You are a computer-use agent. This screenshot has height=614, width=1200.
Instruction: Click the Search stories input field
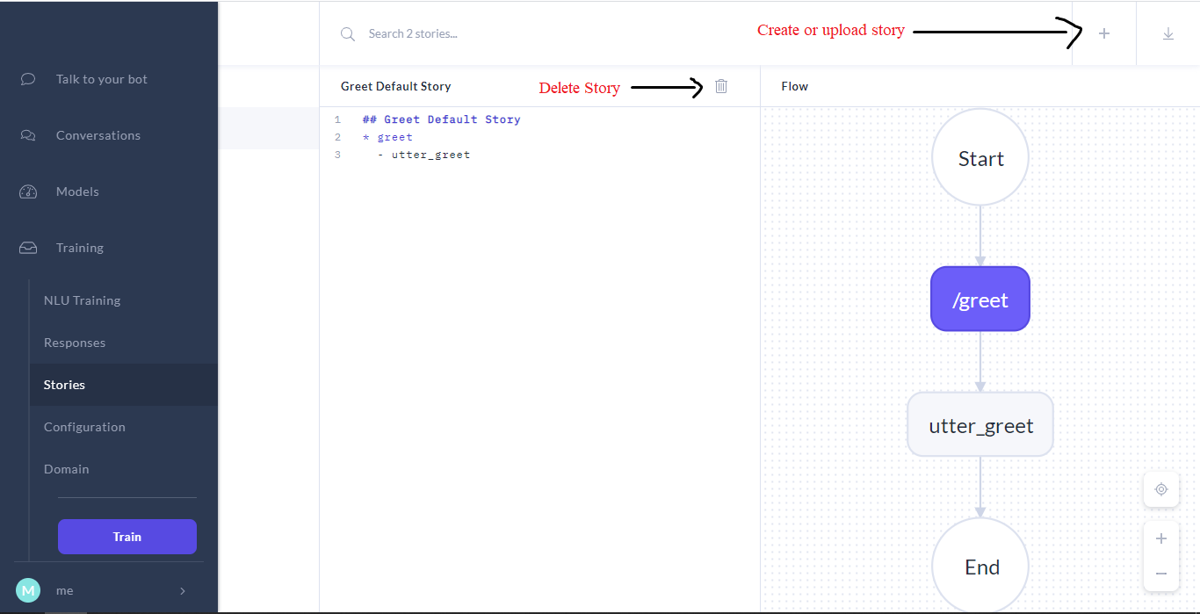[x=527, y=33]
